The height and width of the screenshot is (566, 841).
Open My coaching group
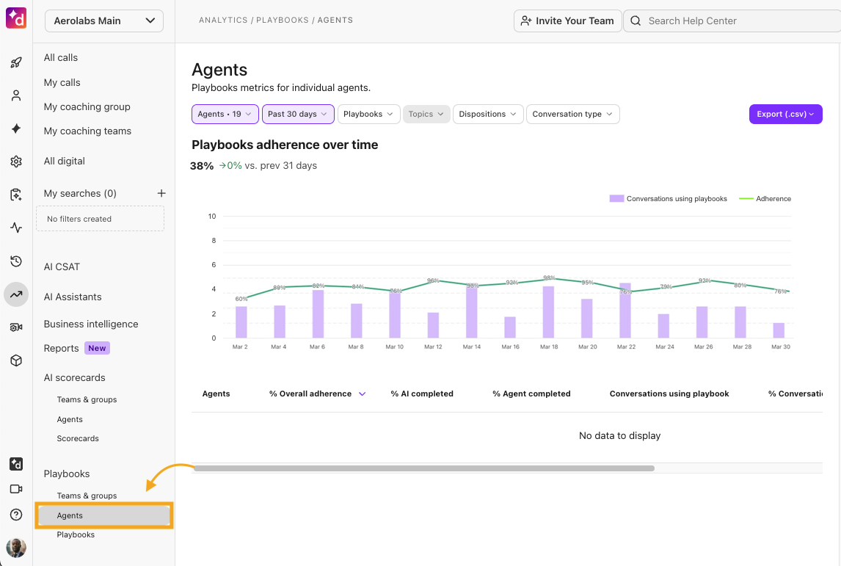(x=87, y=106)
